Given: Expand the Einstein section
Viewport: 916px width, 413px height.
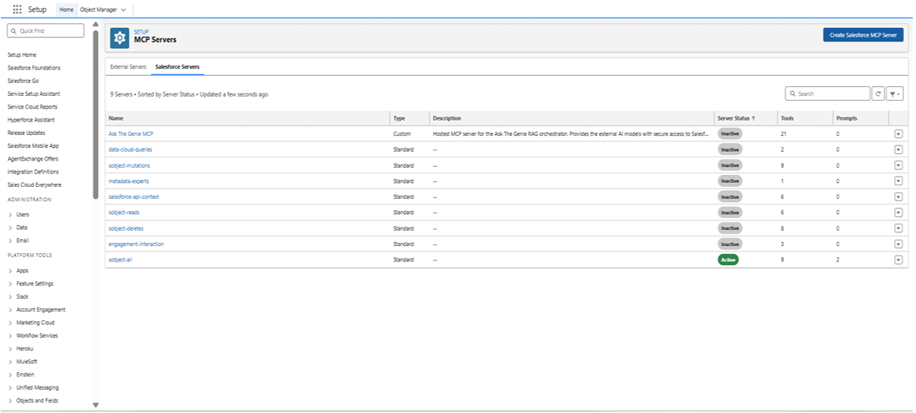Looking at the screenshot, I should click(x=10, y=375).
